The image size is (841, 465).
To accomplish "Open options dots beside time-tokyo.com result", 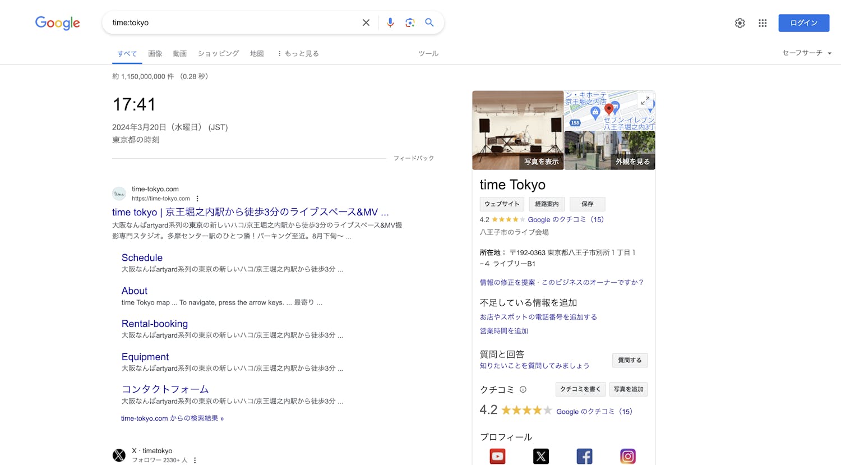I will pyautogui.click(x=197, y=199).
